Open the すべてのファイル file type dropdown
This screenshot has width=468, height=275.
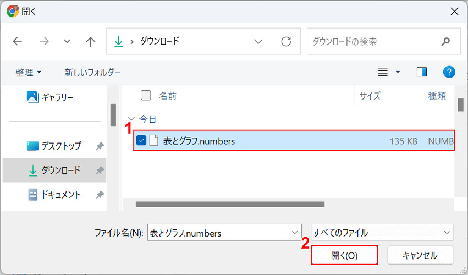[x=382, y=232]
